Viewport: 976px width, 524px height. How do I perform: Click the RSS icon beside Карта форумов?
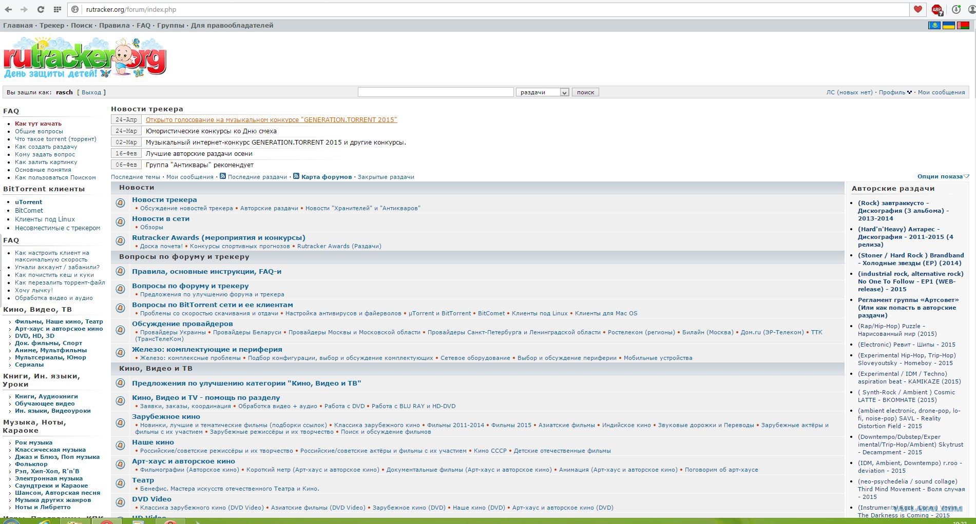[296, 176]
